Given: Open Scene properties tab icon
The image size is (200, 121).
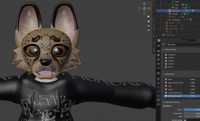Looking at the screenshot, I should (159, 64).
